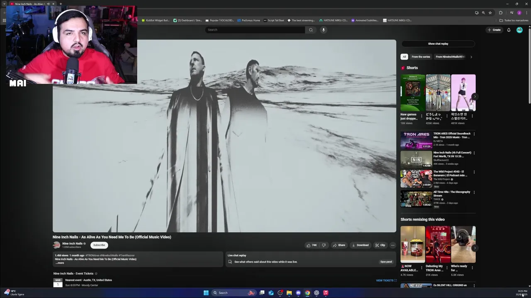Open Google Chrome taskbar icon

[307, 293]
